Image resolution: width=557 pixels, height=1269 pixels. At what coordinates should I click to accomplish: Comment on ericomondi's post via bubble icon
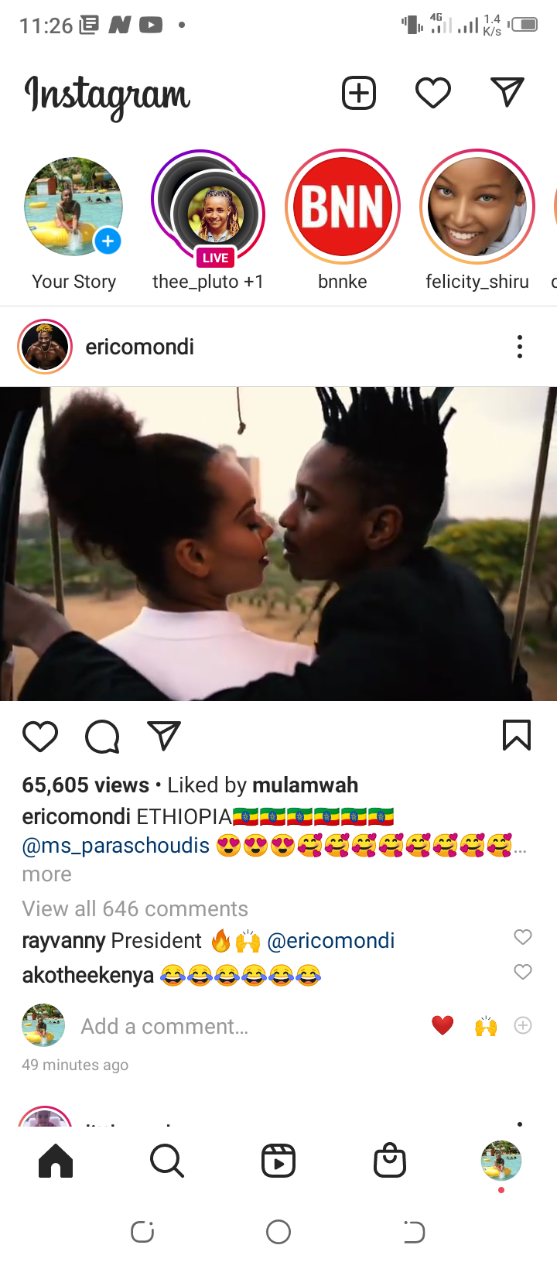click(102, 737)
